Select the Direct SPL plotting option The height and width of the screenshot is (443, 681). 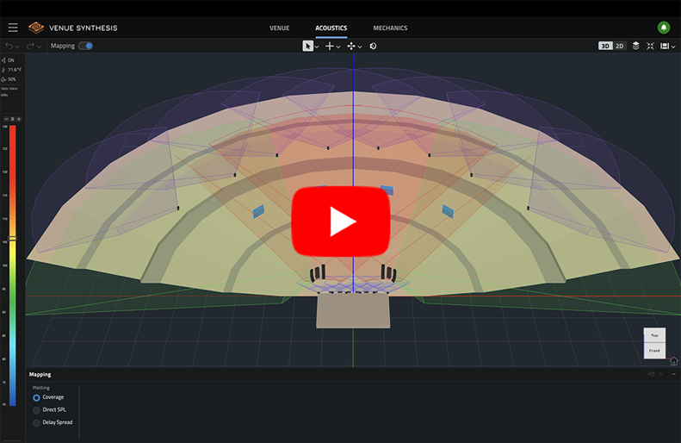pos(36,410)
